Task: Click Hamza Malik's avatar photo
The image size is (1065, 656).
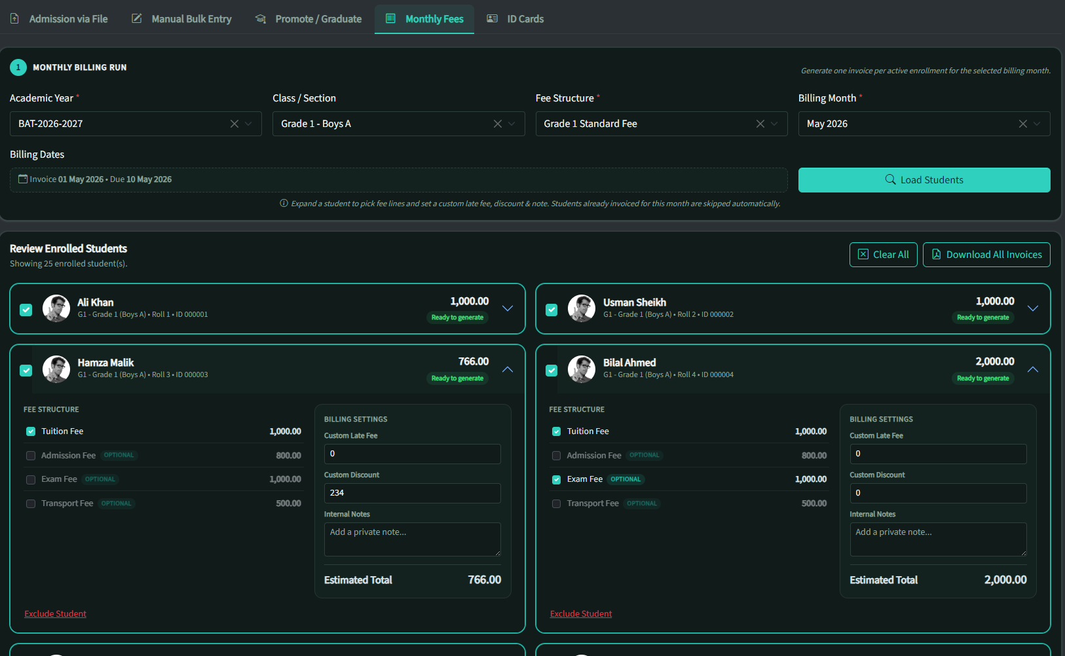Action: (x=56, y=369)
